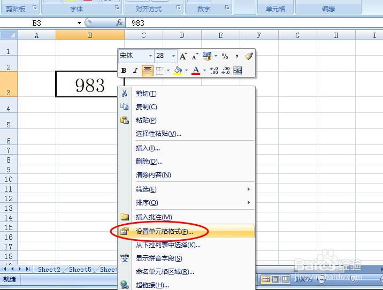This screenshot has width=383, height=290.
Task: Open 对齐方式 group dialog launcher
Action: point(179,8)
